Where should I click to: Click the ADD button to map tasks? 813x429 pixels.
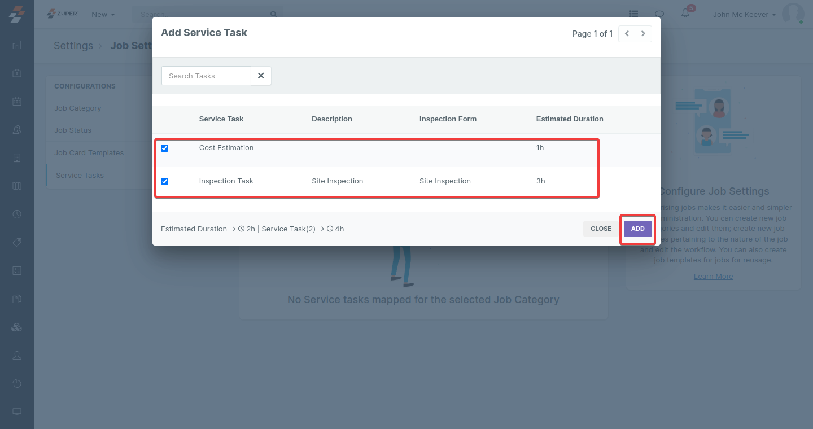tap(637, 229)
